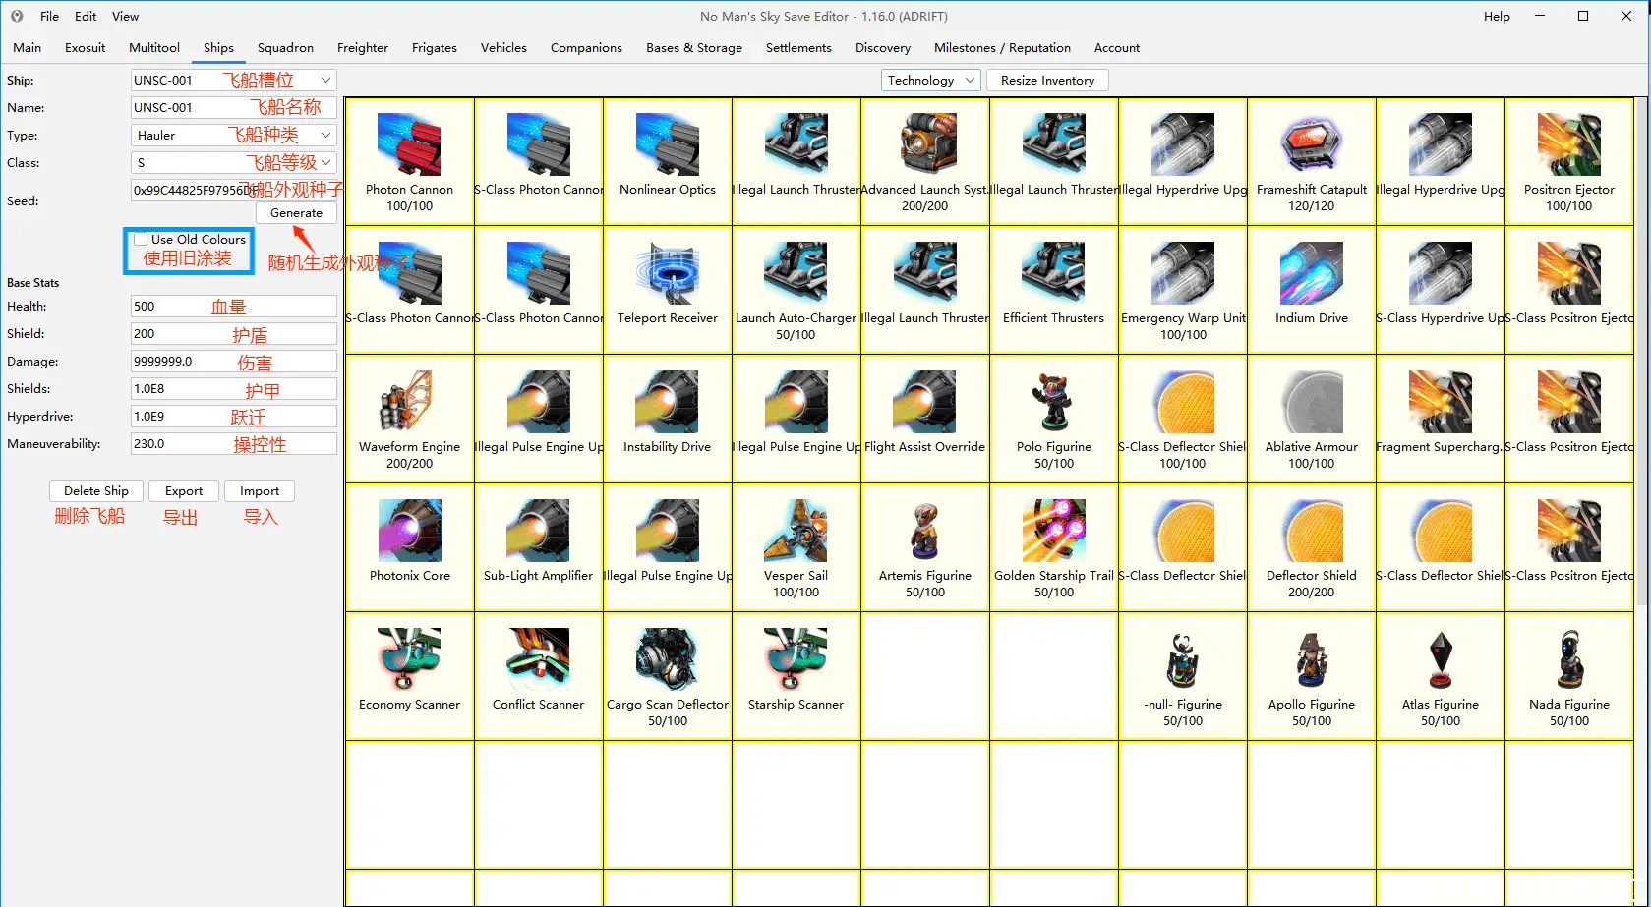Open the Help menu

(x=1497, y=17)
